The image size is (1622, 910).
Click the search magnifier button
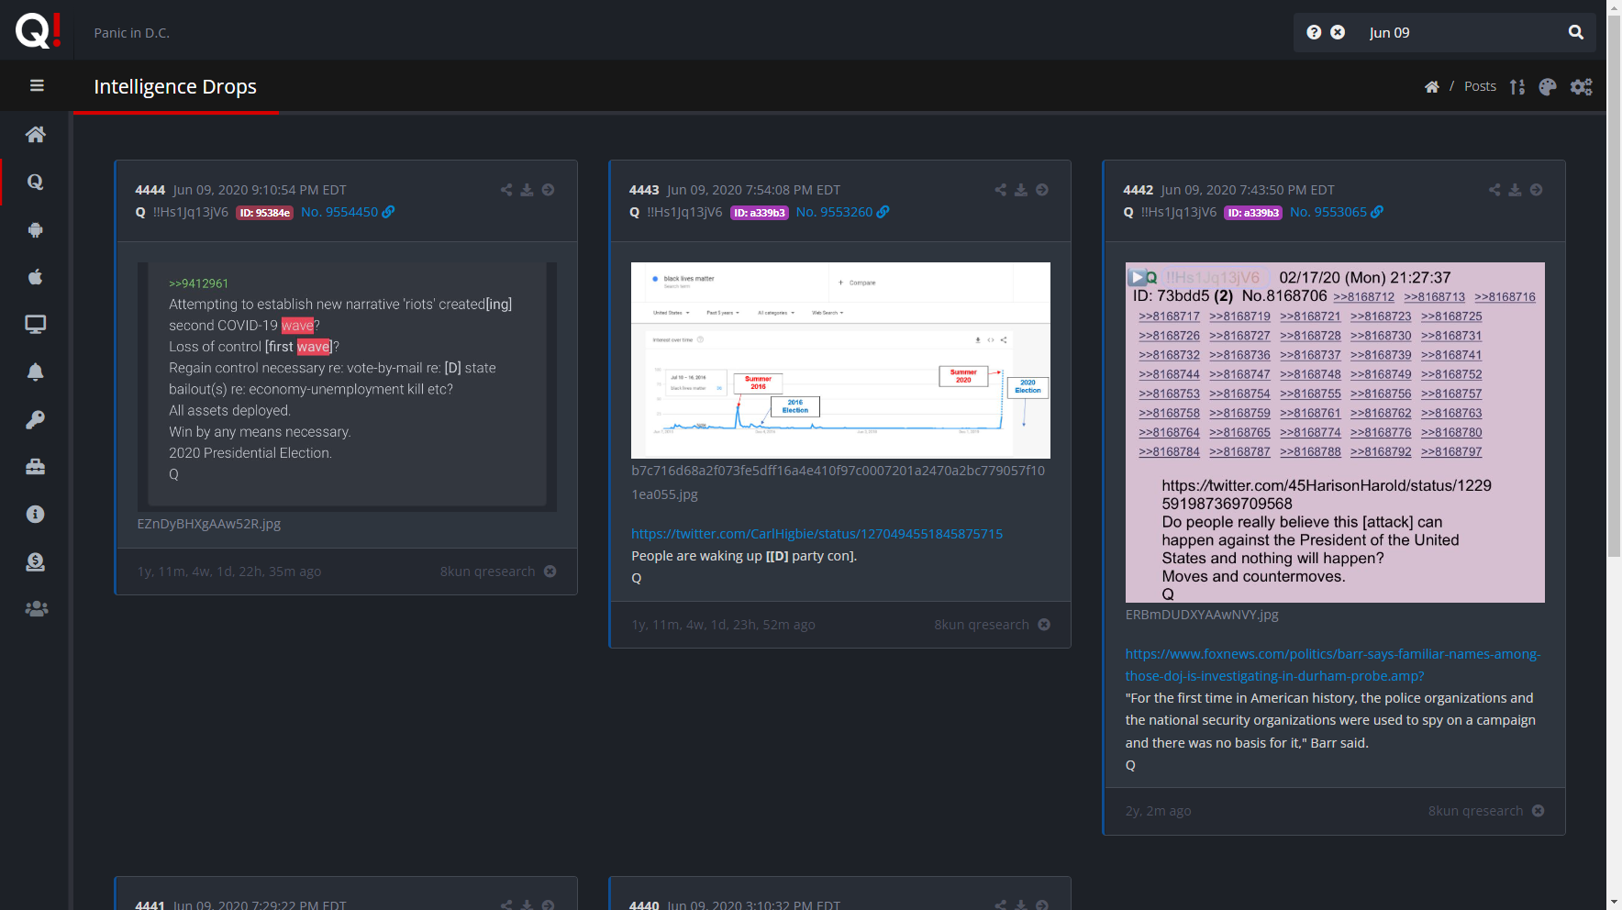pos(1575,32)
